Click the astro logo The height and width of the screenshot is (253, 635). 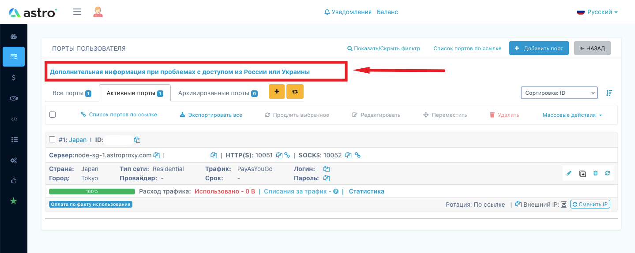click(x=33, y=12)
